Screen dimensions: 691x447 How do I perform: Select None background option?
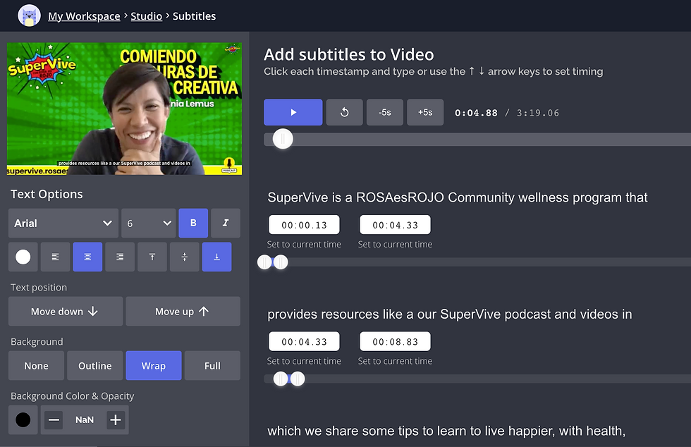36,365
